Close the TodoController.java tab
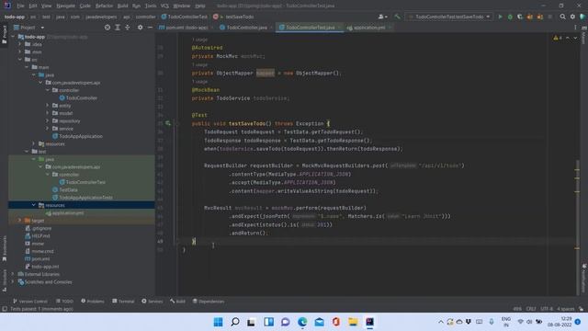 (271, 28)
